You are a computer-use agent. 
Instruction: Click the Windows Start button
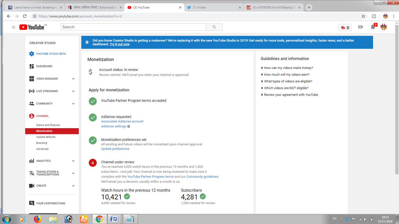click(6, 219)
